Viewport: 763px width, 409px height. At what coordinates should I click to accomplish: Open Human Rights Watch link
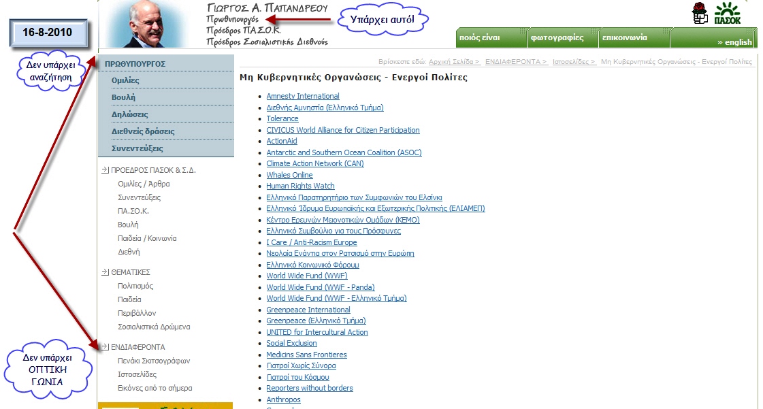click(x=300, y=186)
